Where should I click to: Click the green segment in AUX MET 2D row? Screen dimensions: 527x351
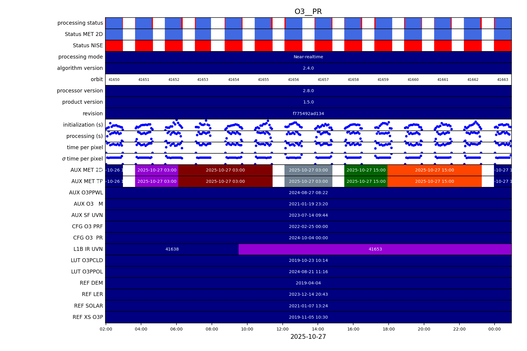pyautogui.click(x=366, y=170)
